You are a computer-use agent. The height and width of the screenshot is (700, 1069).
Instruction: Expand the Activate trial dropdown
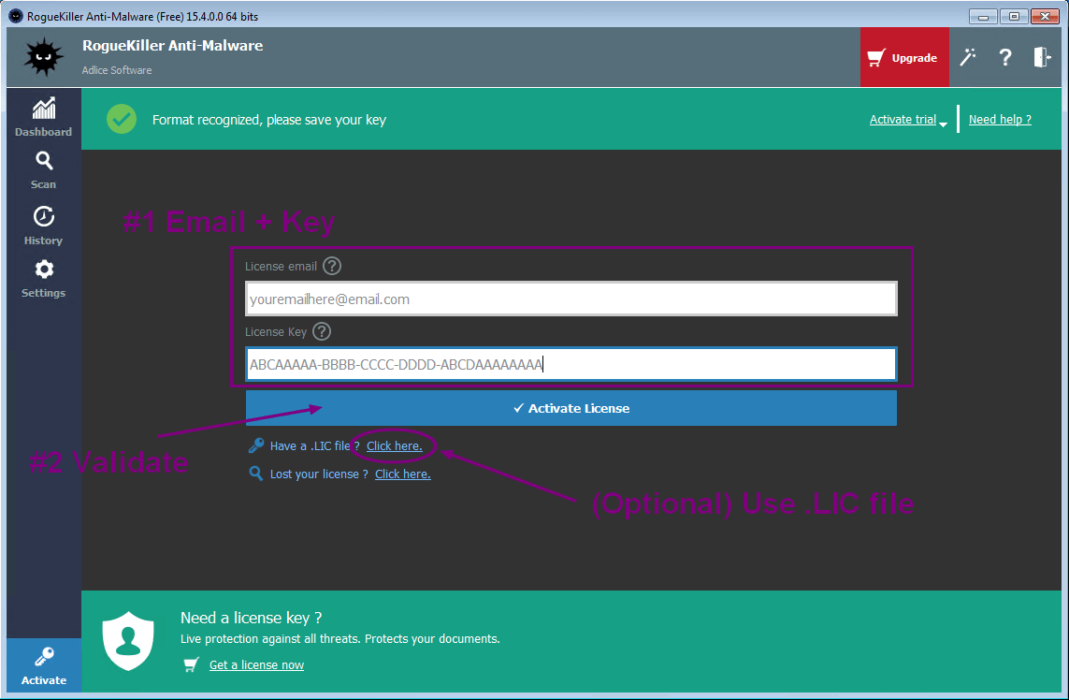coord(908,120)
